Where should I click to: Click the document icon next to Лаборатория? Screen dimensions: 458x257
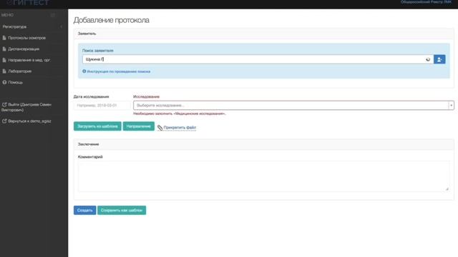coord(4,71)
